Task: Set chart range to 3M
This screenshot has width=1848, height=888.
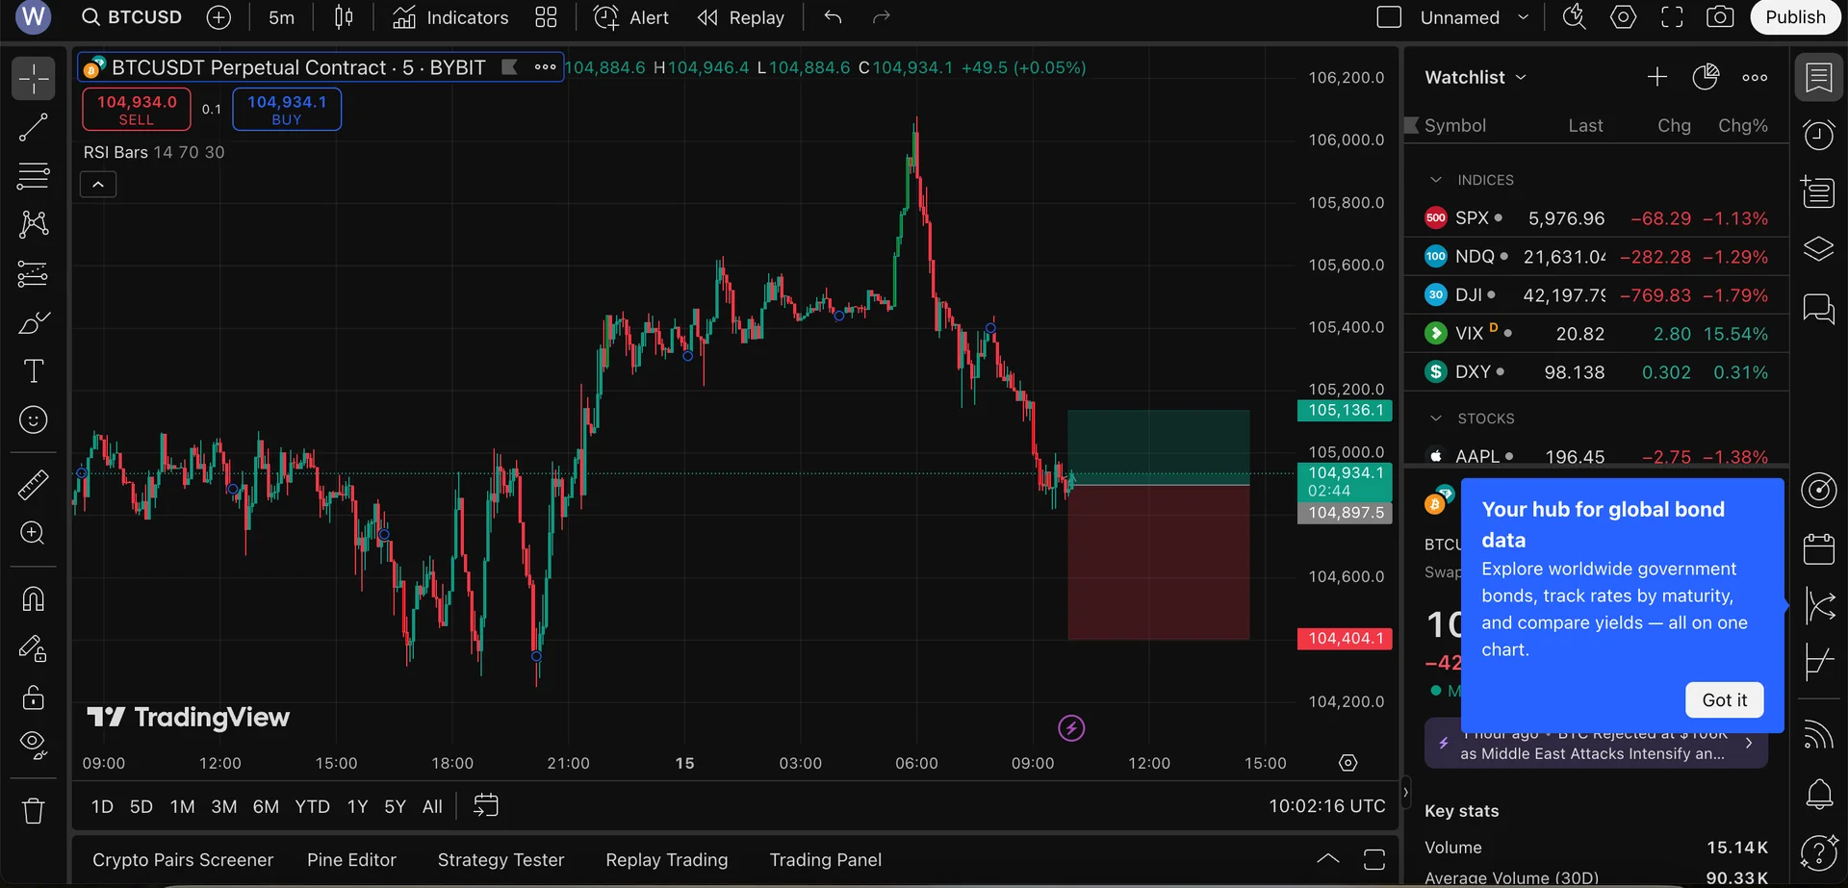Action: pos(224,806)
